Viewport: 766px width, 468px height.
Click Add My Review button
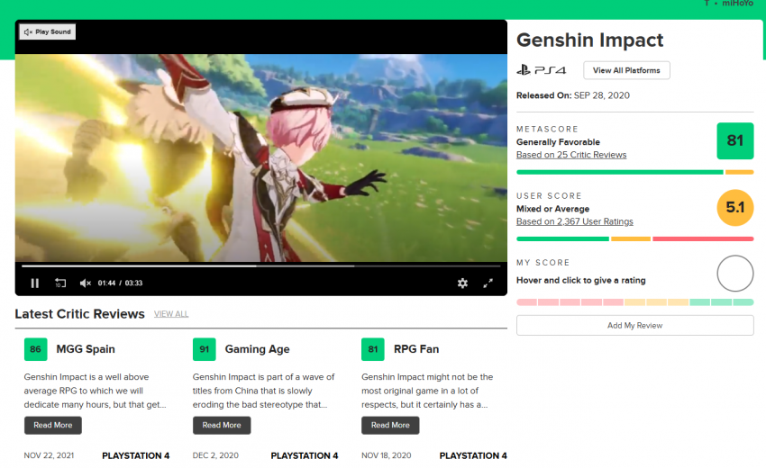[x=634, y=326]
